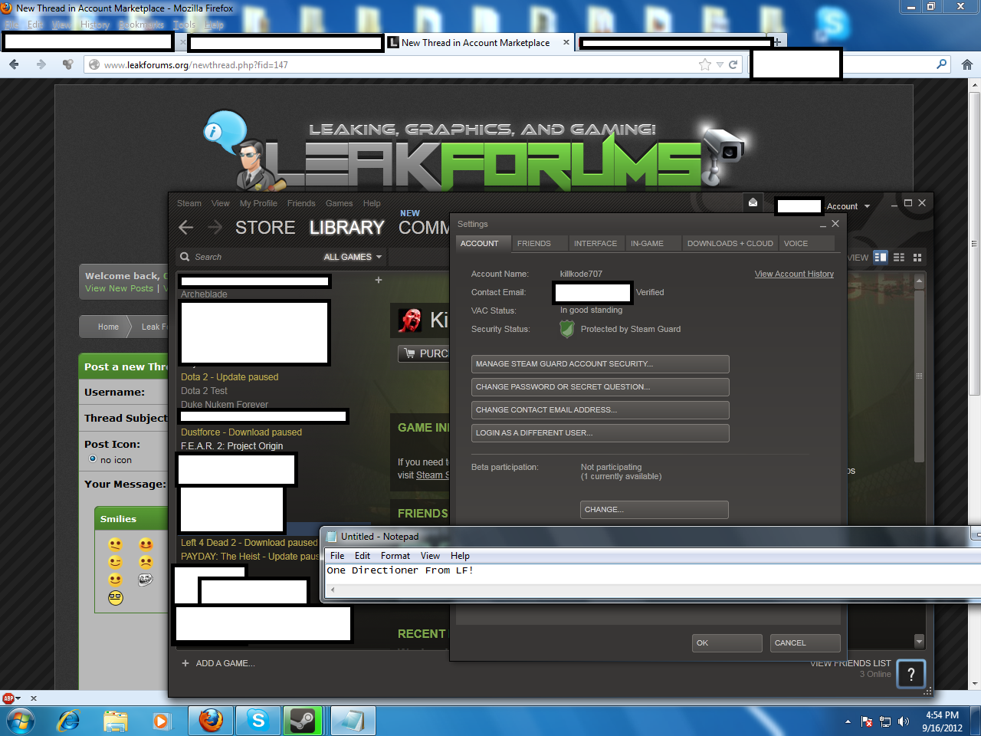This screenshot has width=981, height=736.
Task: Click View New Posts link on forum
Action: coord(119,288)
